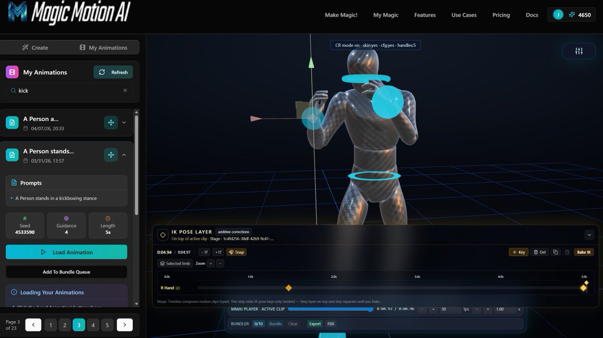The width and height of the screenshot is (603, 338).
Task: Add a key with the + Key button
Action: point(519,252)
